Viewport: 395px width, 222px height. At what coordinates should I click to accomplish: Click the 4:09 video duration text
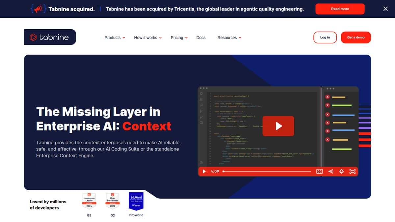215,171
